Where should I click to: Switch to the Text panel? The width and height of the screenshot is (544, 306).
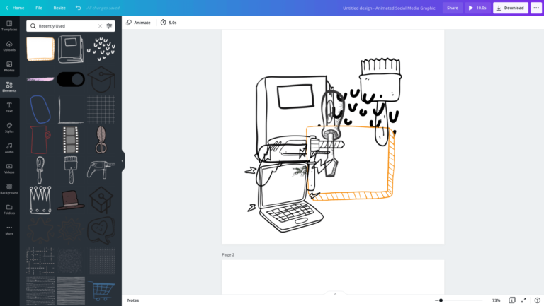(x=9, y=107)
